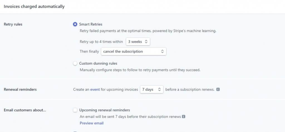Click the 'Create an' text before event link
The image size is (285, 132).
[x=81, y=89]
